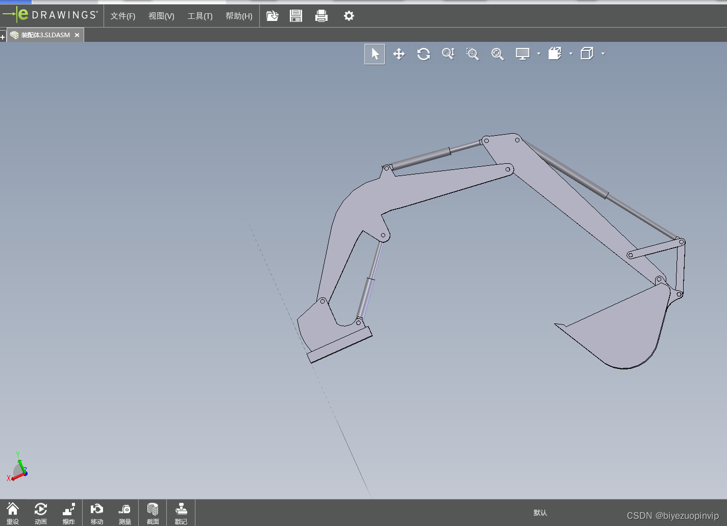Open the 视图(V) menu
The height and width of the screenshot is (526, 727).
pyautogui.click(x=161, y=16)
